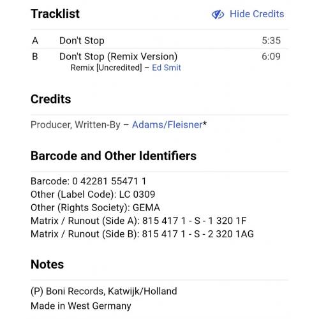The height and width of the screenshot is (319, 319).
Task: Click the Rights Society GEMA line
Action: click(x=95, y=207)
